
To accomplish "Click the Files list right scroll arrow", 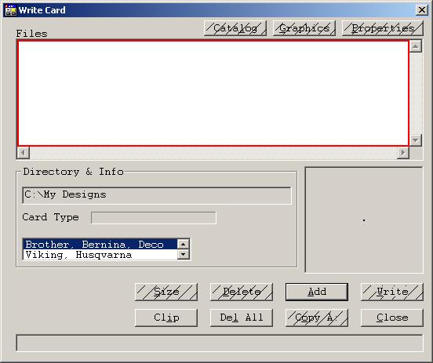I will tap(403, 153).
